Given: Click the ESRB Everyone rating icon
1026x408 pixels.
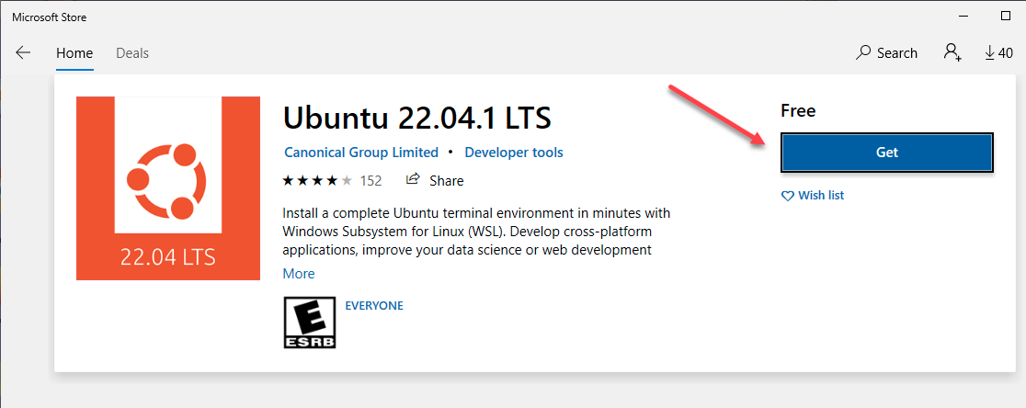Looking at the screenshot, I should [x=311, y=323].
